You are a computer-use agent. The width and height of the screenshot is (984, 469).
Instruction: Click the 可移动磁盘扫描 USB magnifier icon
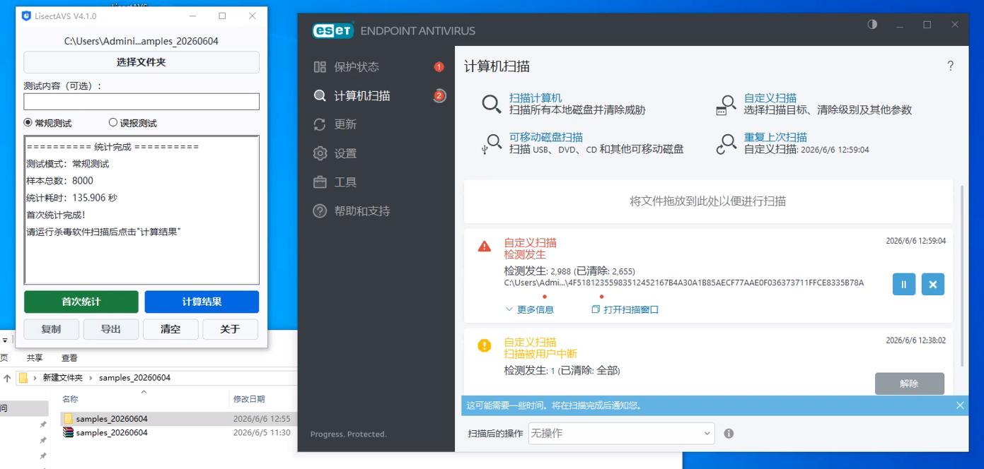click(x=491, y=145)
